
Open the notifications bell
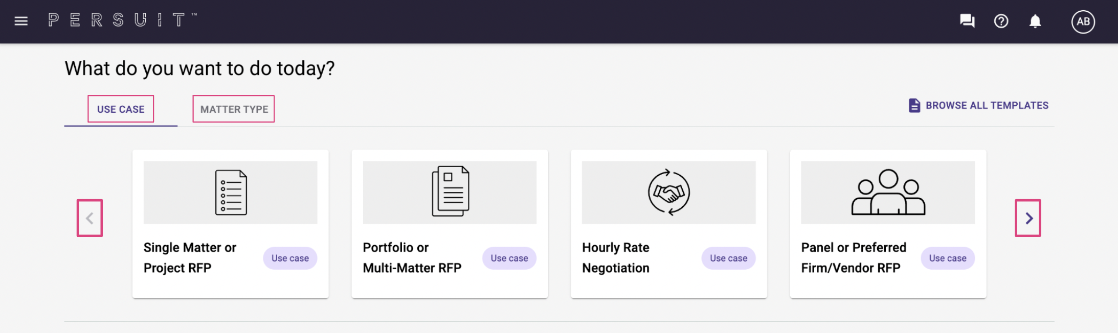click(x=1035, y=21)
